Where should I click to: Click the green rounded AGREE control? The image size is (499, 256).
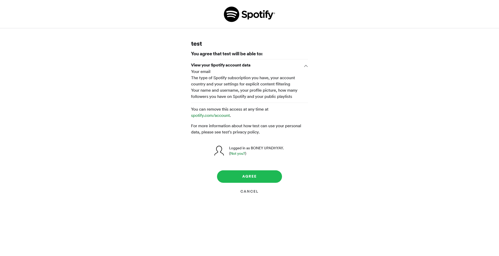click(x=249, y=176)
